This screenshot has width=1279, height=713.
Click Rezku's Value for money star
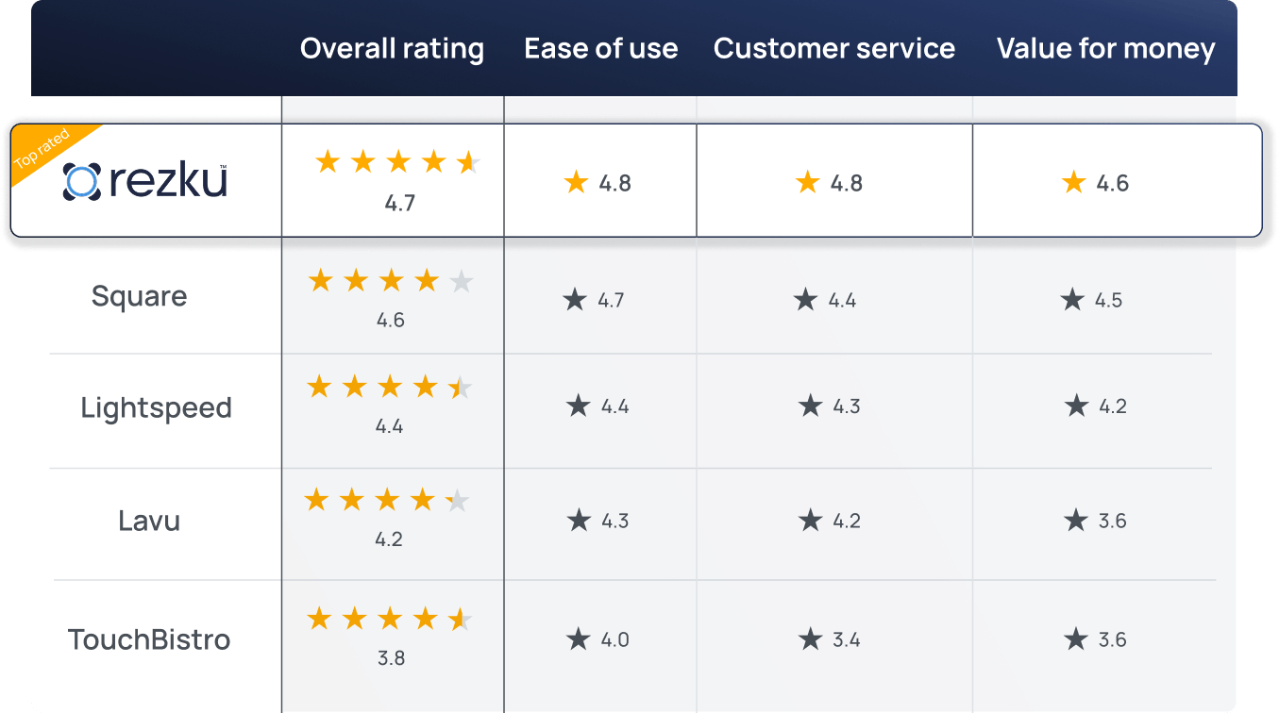[1073, 182]
